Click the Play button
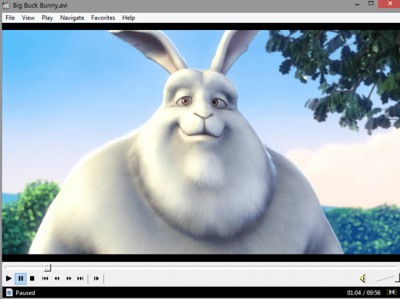The image size is (400, 299). click(x=8, y=279)
